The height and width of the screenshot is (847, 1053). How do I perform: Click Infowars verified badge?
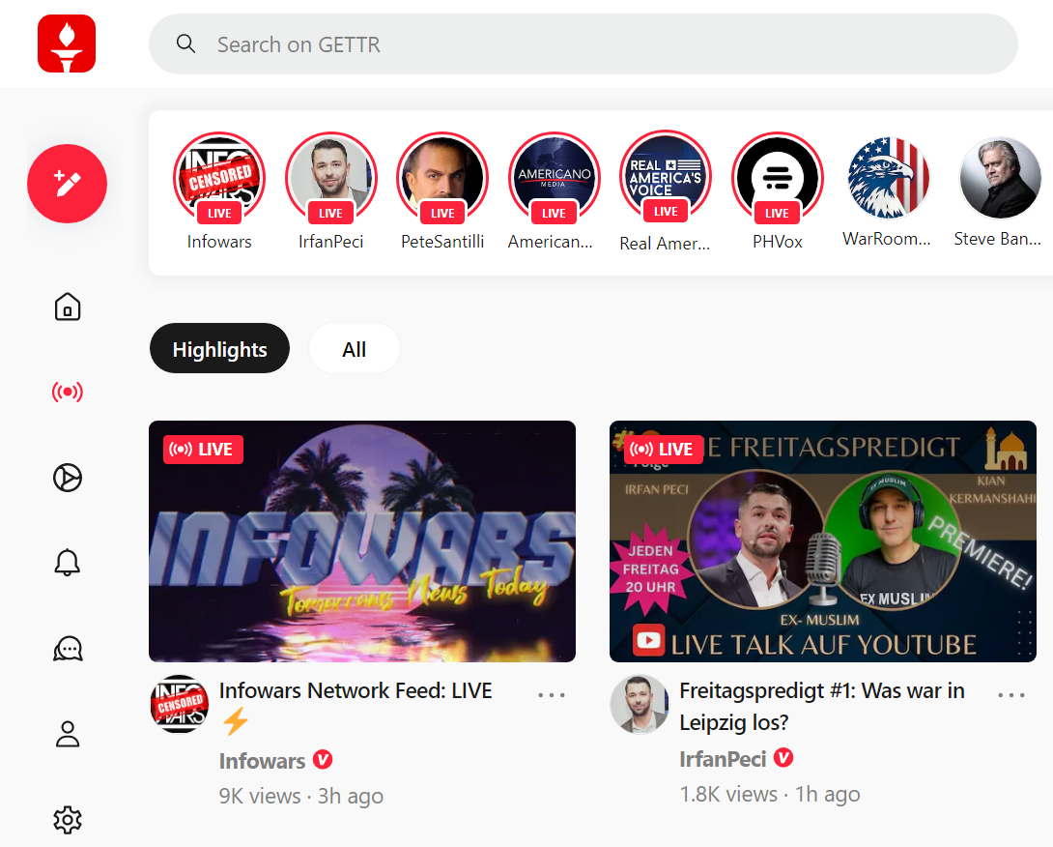coord(323,760)
